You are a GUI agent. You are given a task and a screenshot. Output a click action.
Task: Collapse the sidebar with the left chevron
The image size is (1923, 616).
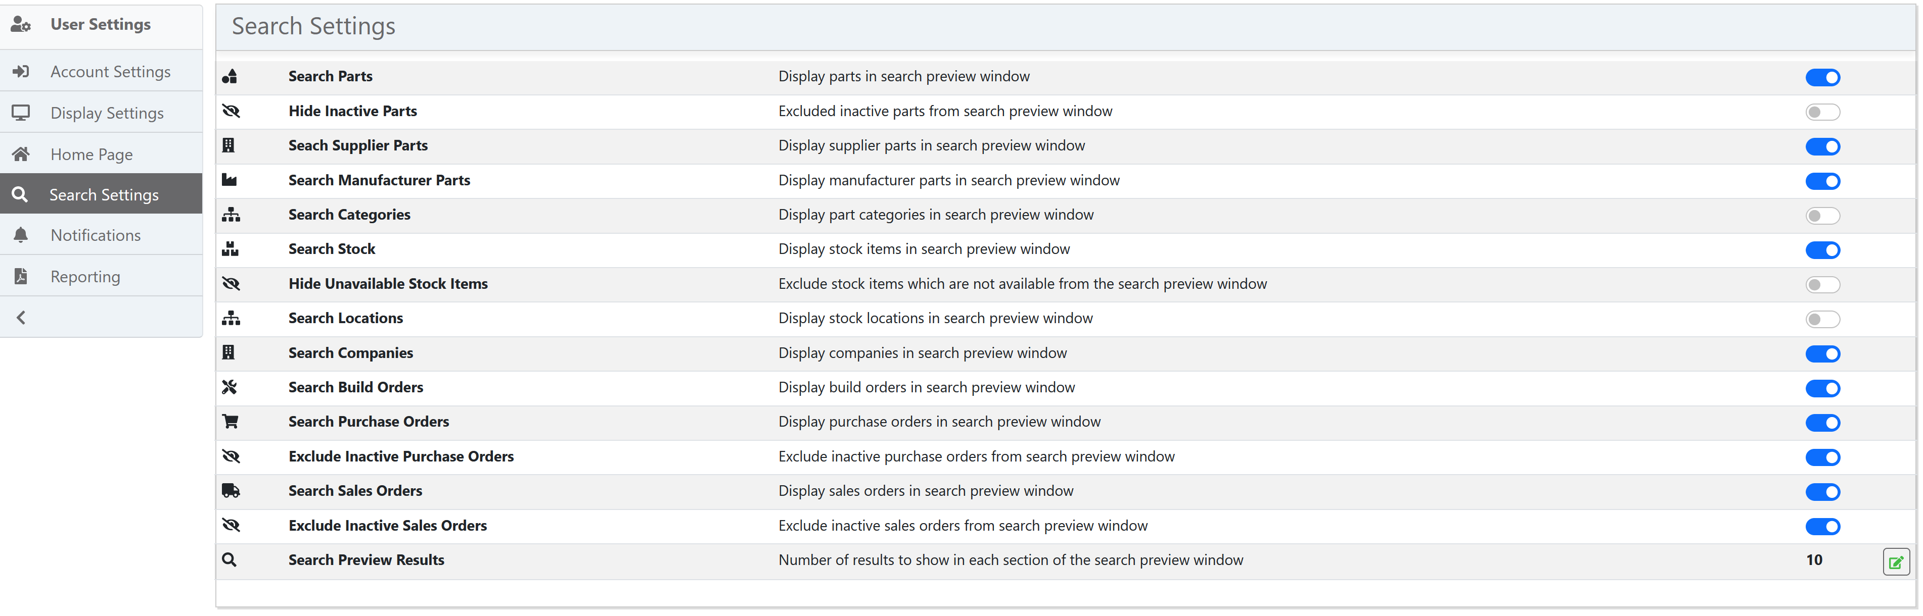tap(21, 318)
